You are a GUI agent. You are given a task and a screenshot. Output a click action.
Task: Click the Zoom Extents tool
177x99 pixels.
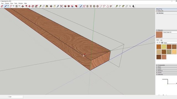pyautogui.click(x=61, y=6)
